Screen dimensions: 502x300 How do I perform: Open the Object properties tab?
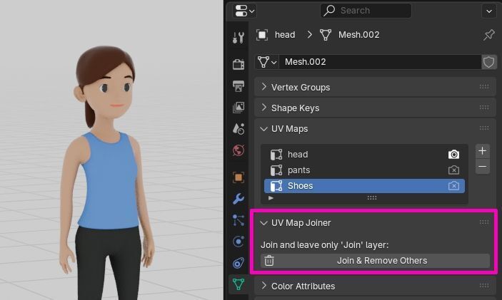pos(239,177)
